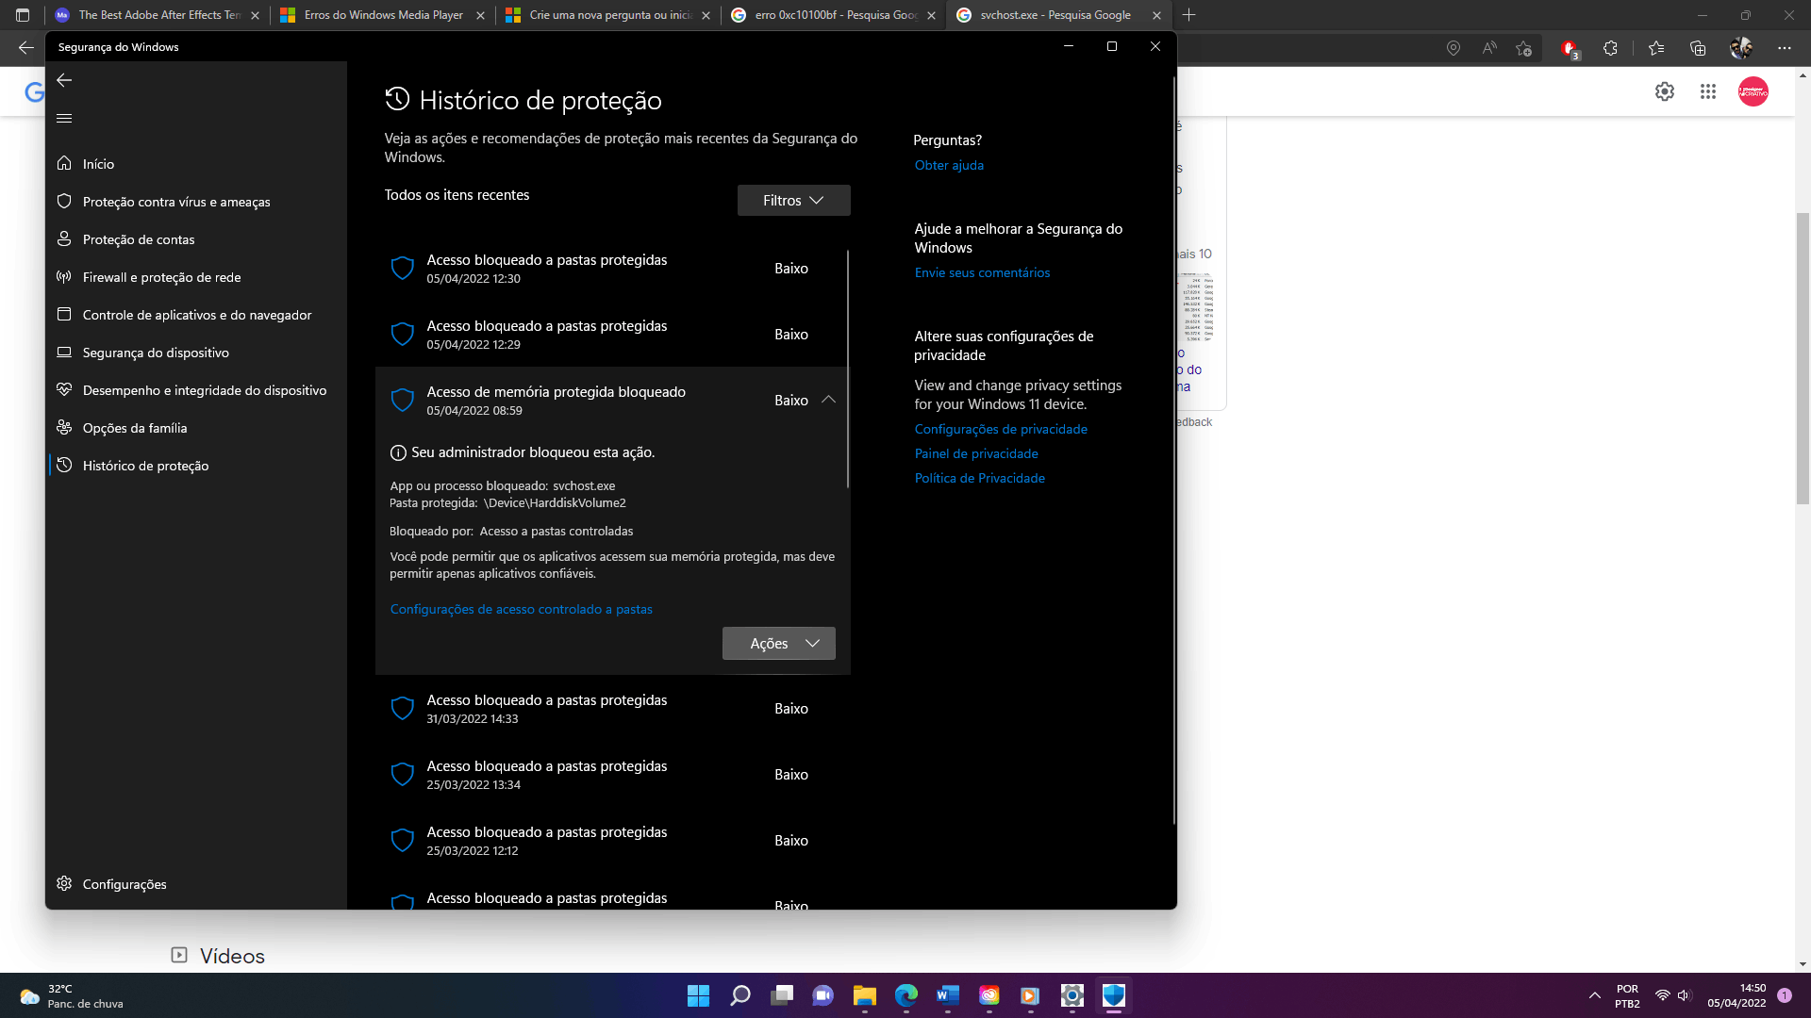Open browser extensions puzzle icon

point(1610,48)
